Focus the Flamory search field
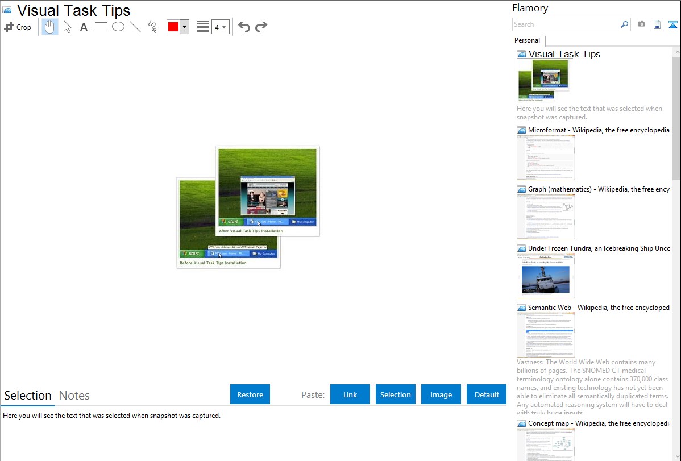681x461 pixels. click(x=566, y=24)
